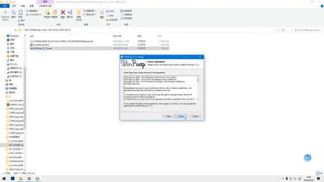The width and height of the screenshot is (324, 182).
Task: Click Select all in the ribbon
Action: (x=126, y=11)
